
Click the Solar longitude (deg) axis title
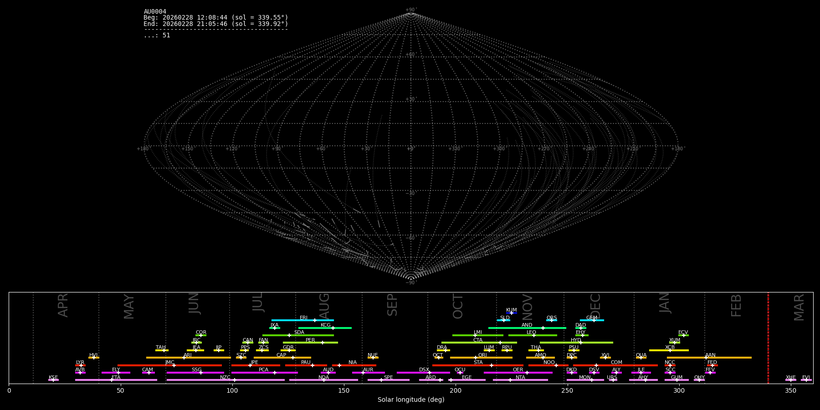[x=411, y=400]
